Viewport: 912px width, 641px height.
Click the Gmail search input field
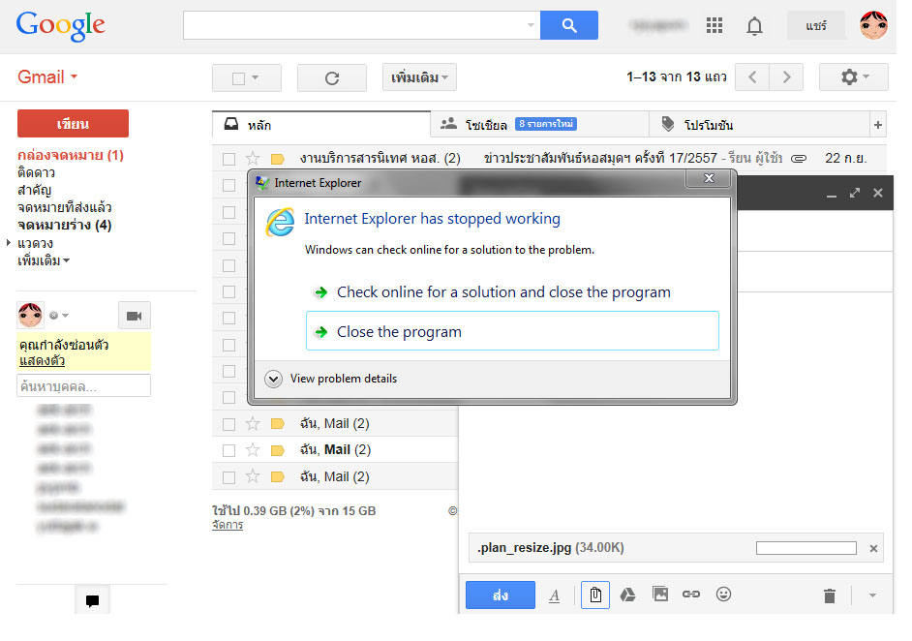[361, 25]
